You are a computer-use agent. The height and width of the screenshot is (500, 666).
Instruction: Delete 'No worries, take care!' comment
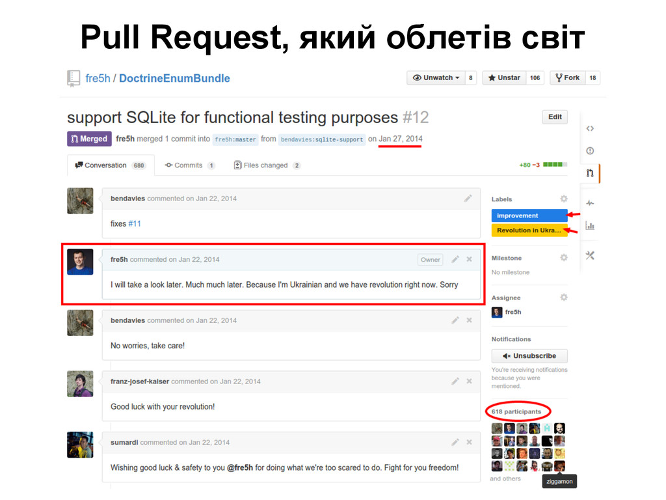470,320
